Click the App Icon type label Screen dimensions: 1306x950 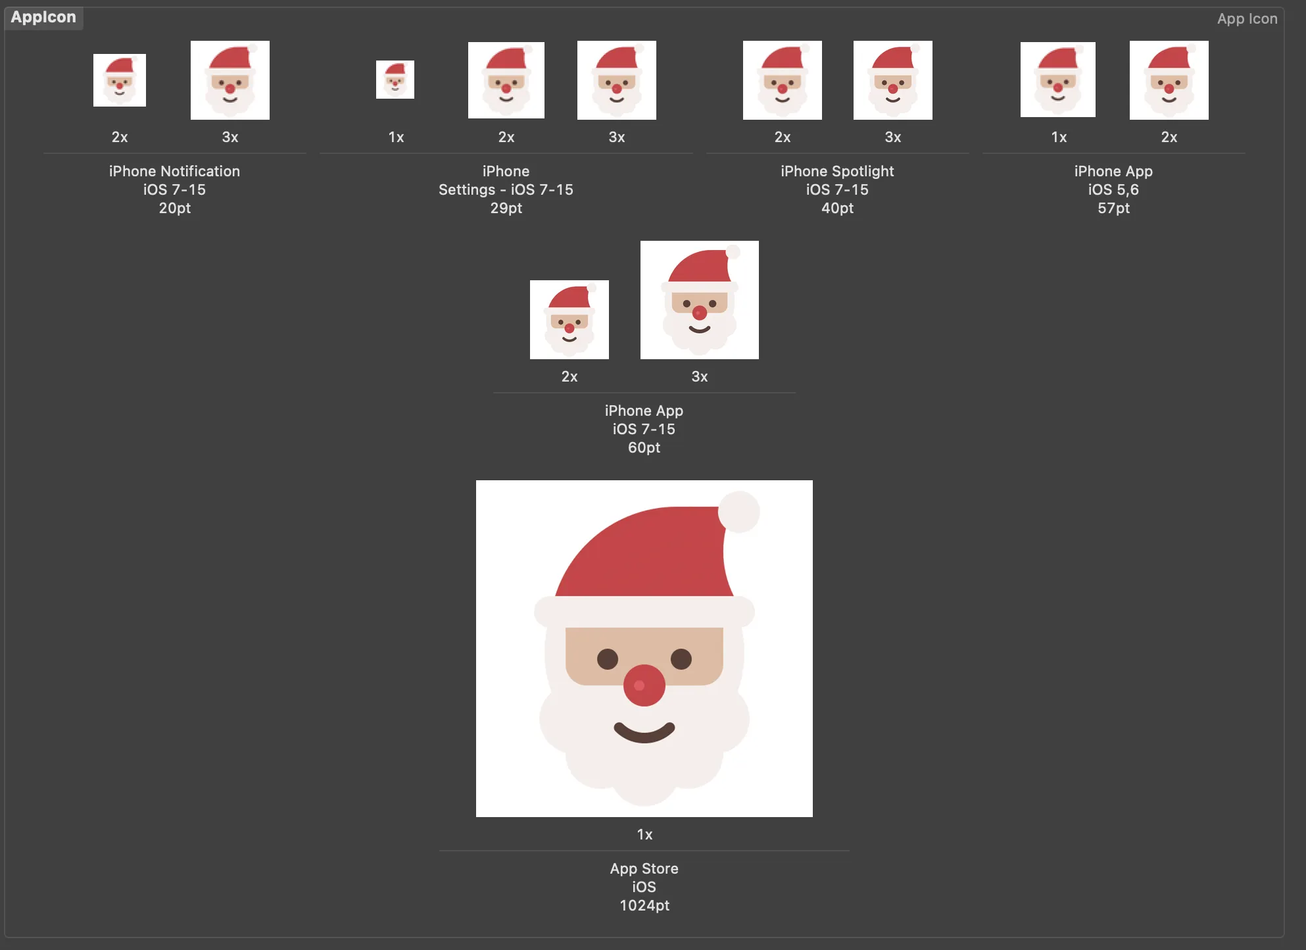(x=1247, y=18)
